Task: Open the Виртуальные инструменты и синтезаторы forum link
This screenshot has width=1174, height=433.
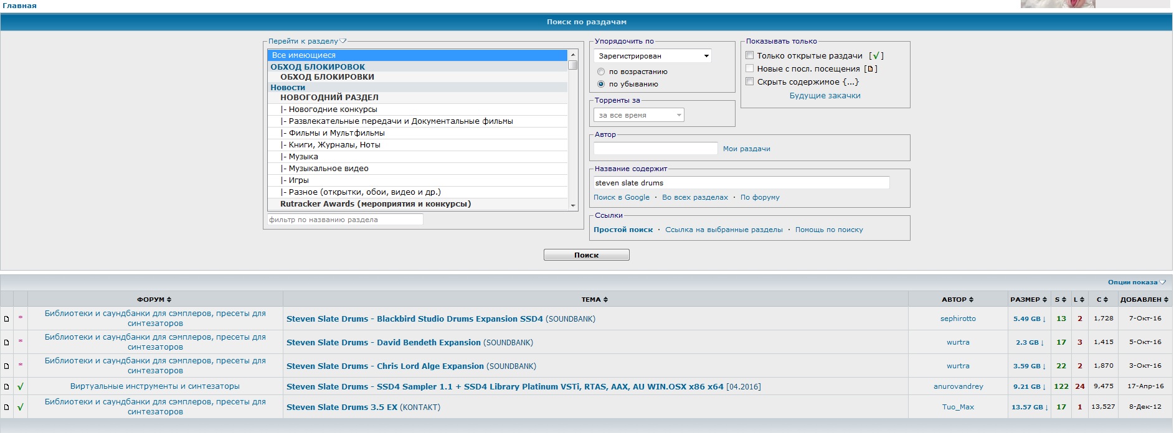Action: point(155,386)
